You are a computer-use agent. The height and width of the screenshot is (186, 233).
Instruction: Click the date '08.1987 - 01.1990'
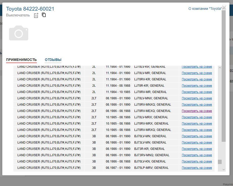[118, 168]
